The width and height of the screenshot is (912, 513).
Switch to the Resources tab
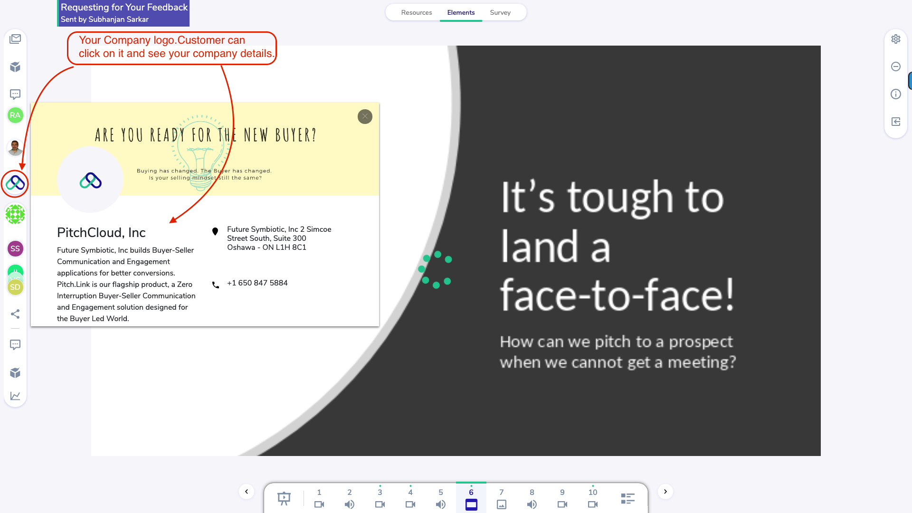pyautogui.click(x=416, y=13)
